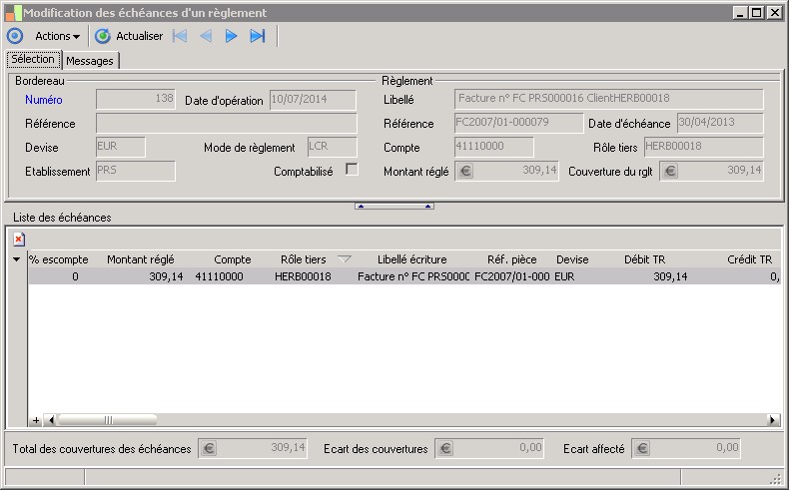
Task: Sort by the Rôle tiers column header
Action: pyautogui.click(x=304, y=259)
